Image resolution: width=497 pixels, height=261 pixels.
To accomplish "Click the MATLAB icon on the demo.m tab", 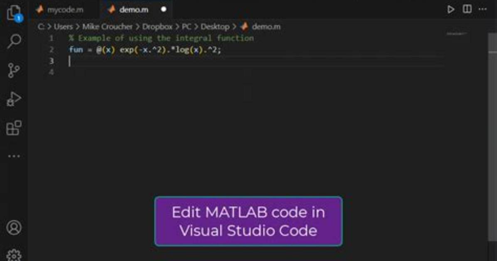I will pos(111,10).
